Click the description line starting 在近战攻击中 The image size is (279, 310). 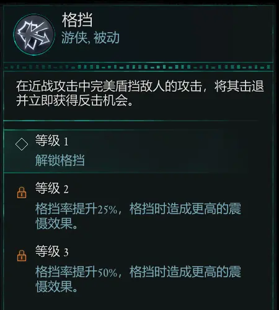click(140, 86)
